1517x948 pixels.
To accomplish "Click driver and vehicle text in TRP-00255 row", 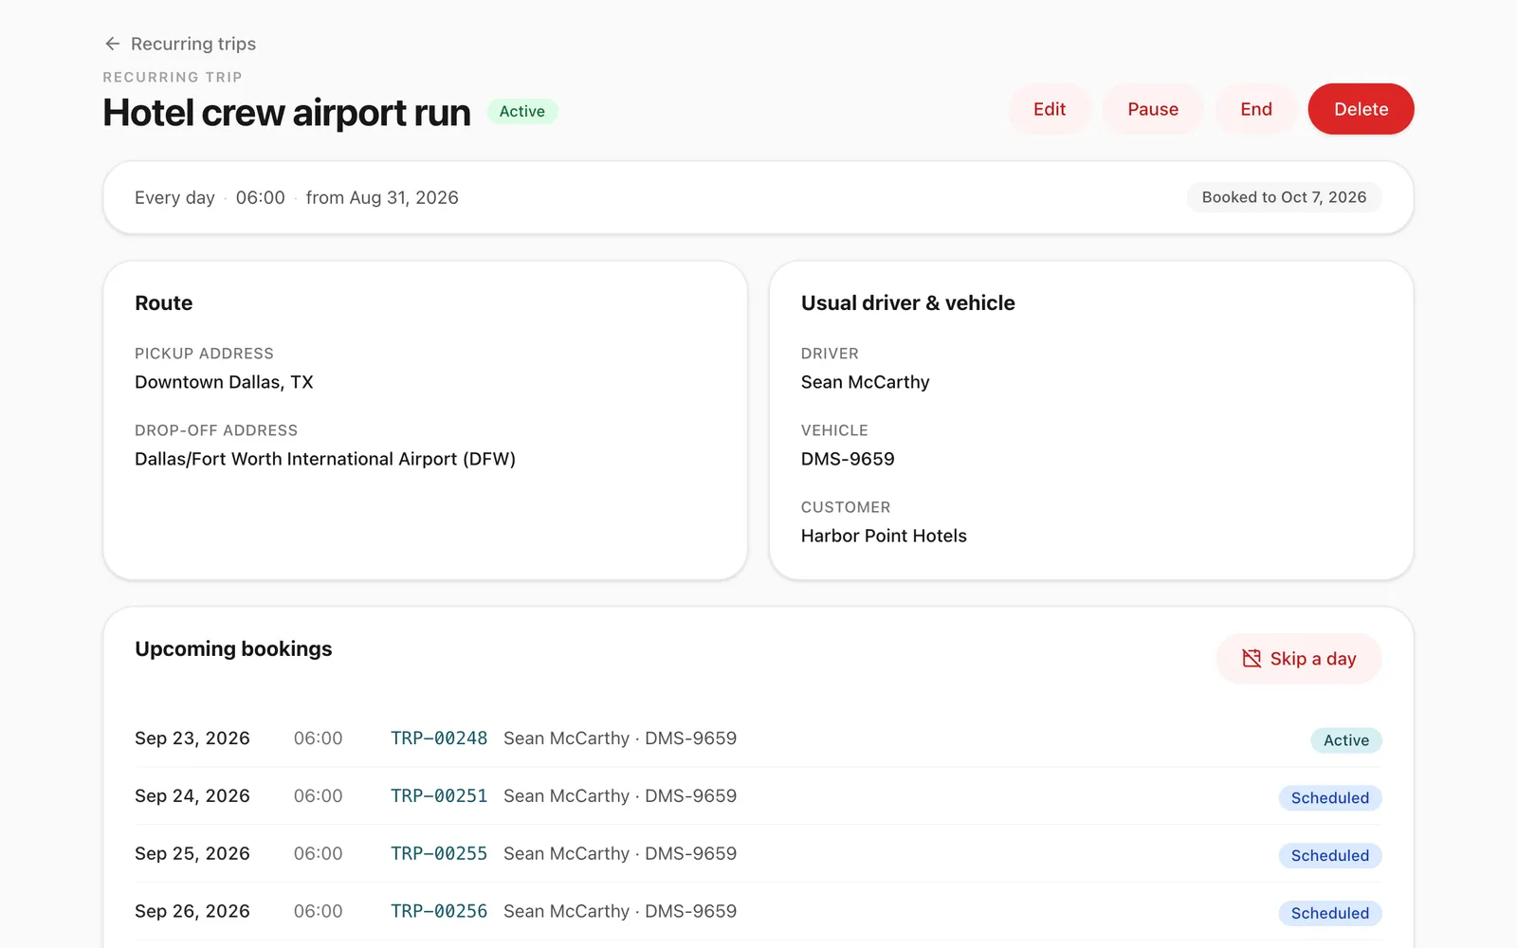I will 620,854.
